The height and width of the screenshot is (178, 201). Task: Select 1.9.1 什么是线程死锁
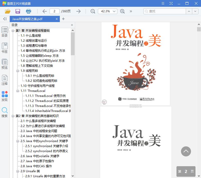tap(40, 76)
